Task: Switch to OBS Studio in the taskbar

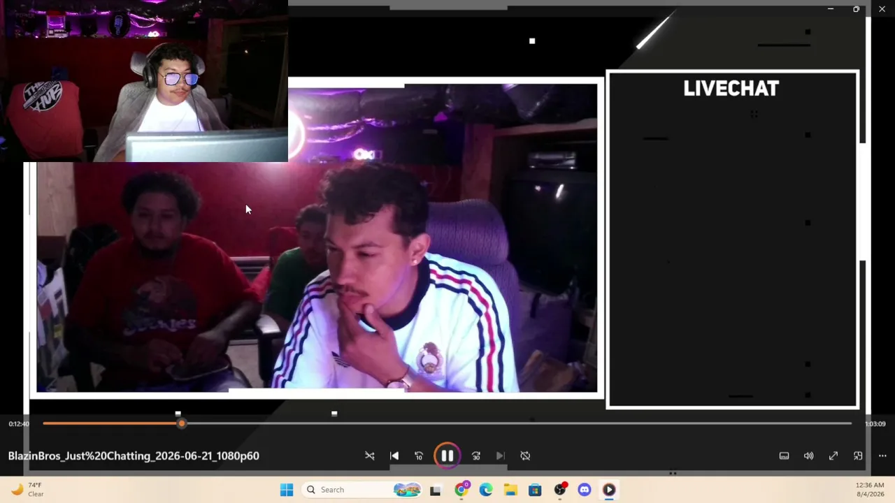Action: 560,490
